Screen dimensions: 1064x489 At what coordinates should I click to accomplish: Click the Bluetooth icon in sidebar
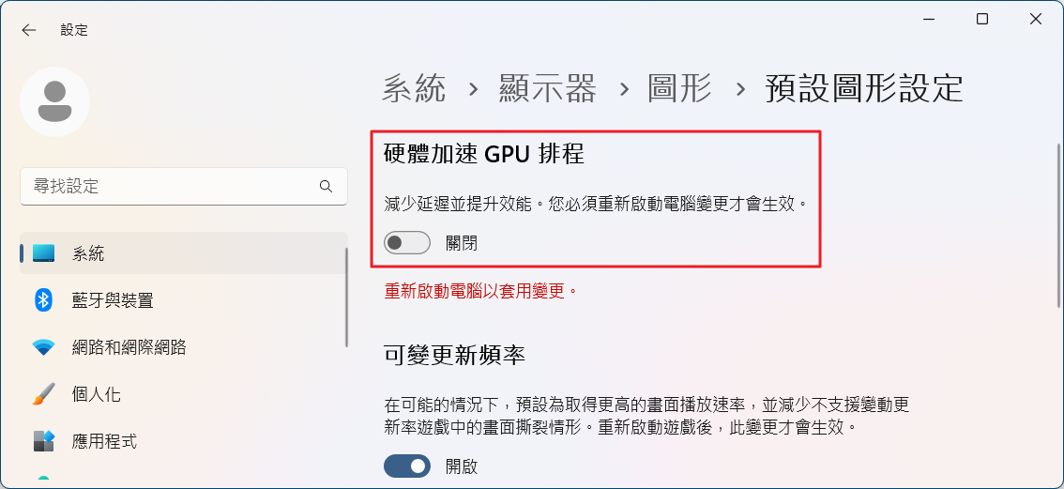tap(44, 300)
